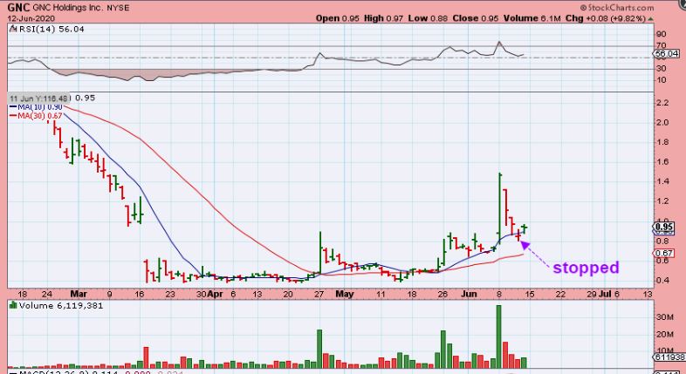Image resolution: width=686 pixels, height=374 pixels.
Task: Click the tallest green volume bar on June 8
Action: pos(498,337)
